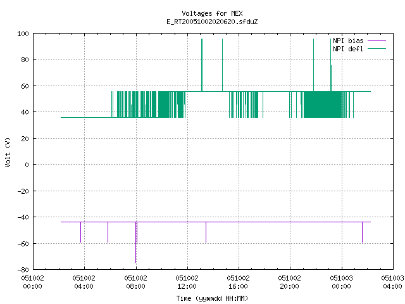The width and height of the screenshot is (405, 304).
Task: Click the y-axis tick label -80
Action: [x=23, y=270]
